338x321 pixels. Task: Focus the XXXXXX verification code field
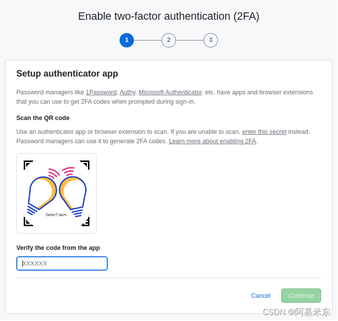click(x=62, y=264)
